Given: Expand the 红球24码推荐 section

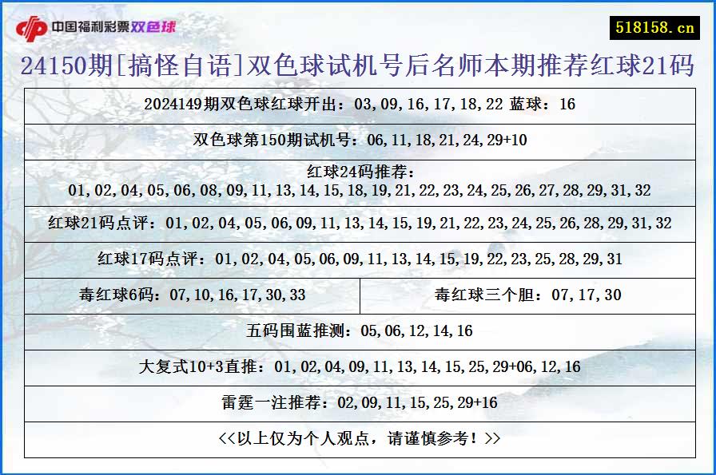Looking at the screenshot, I should tap(357, 182).
